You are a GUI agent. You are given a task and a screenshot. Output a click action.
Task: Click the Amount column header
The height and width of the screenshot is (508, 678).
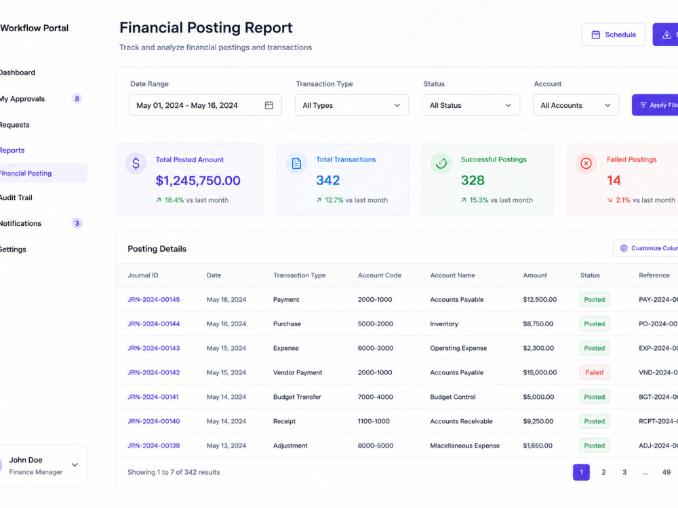click(535, 275)
